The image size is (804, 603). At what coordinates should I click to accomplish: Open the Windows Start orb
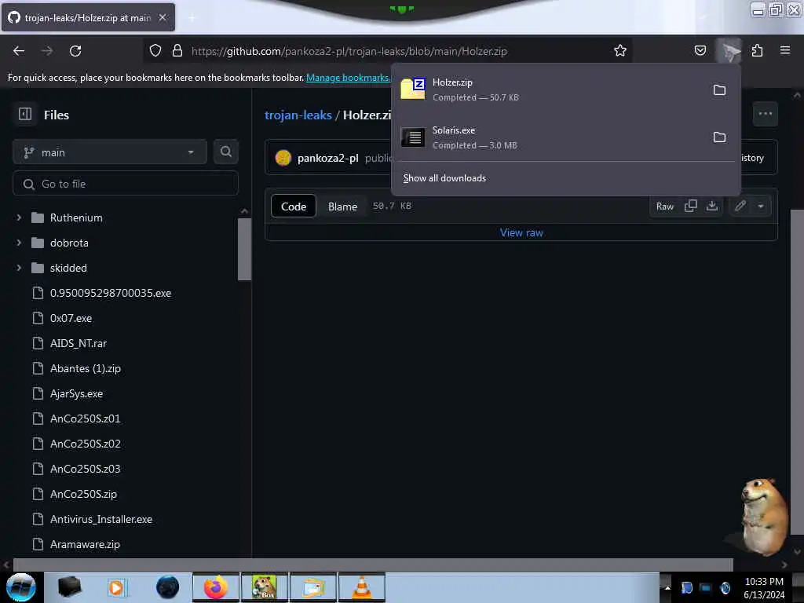pos(21,587)
